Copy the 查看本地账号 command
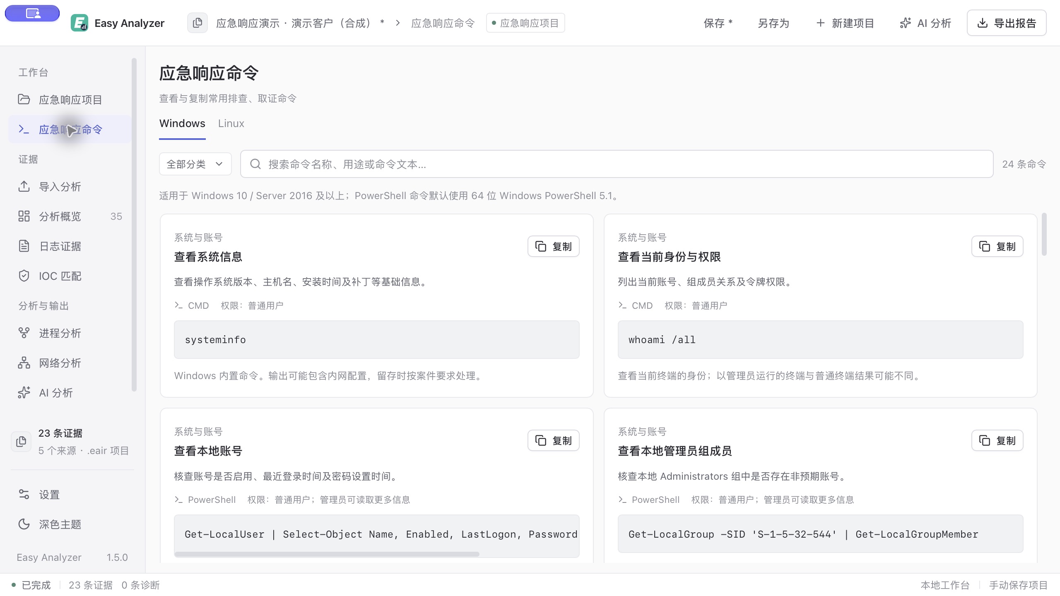 pos(553,440)
